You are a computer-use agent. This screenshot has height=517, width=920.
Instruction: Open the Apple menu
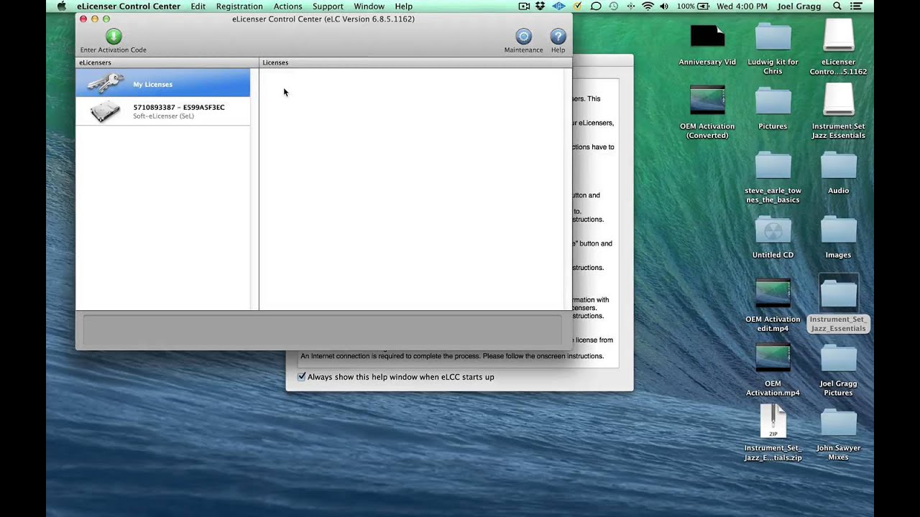[x=61, y=6]
